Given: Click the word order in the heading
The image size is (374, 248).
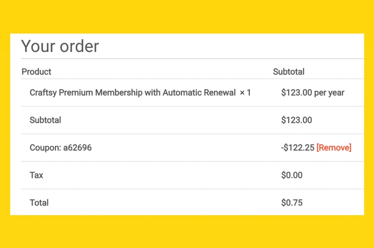Looking at the screenshot, I should (x=79, y=46).
